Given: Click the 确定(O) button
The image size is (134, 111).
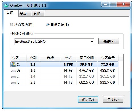Looking at the screenshot, I should click(88, 99).
